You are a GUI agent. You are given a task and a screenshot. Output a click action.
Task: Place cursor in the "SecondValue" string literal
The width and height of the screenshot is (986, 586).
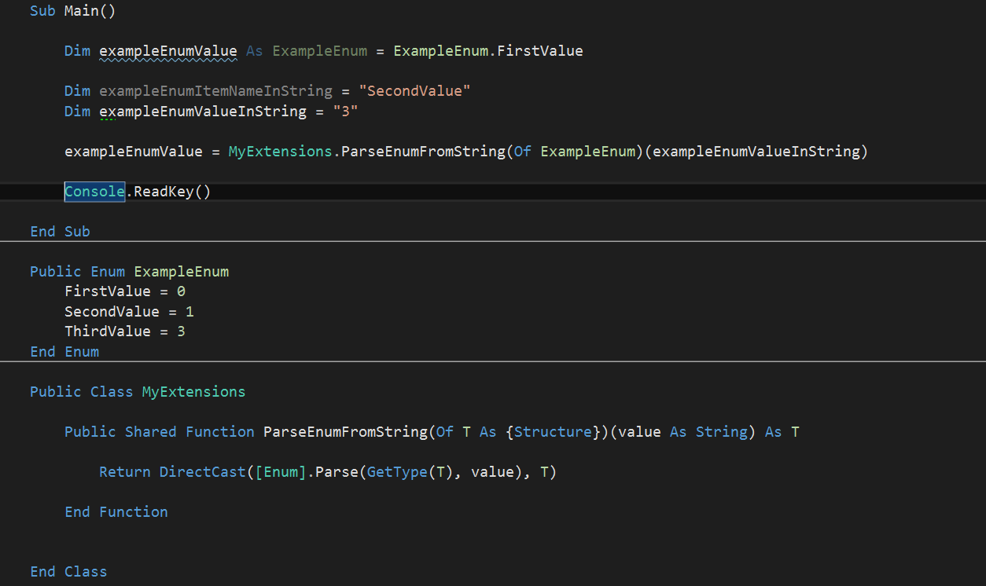(414, 90)
